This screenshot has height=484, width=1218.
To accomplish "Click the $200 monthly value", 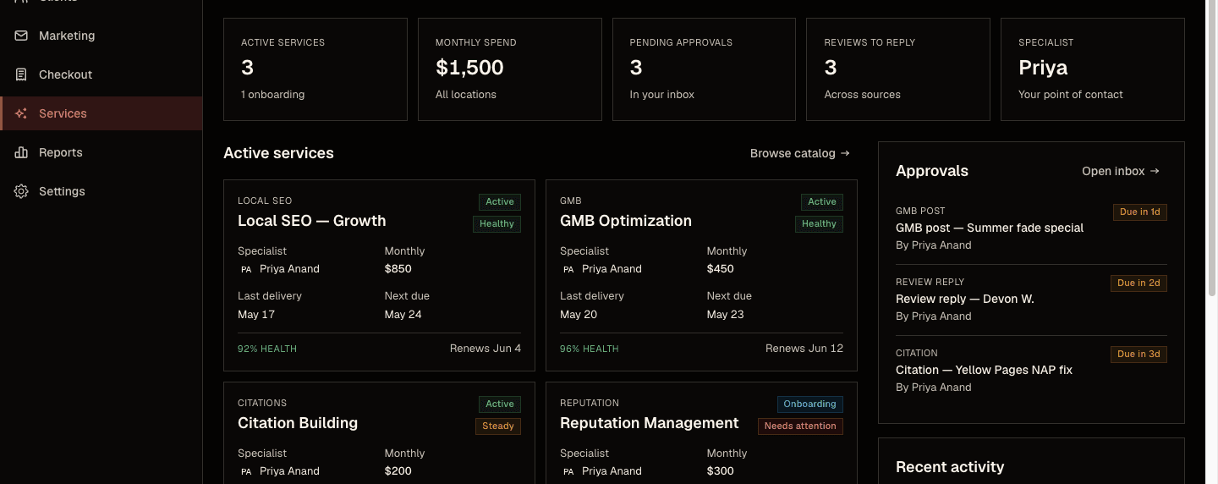I will pyautogui.click(x=398, y=471).
